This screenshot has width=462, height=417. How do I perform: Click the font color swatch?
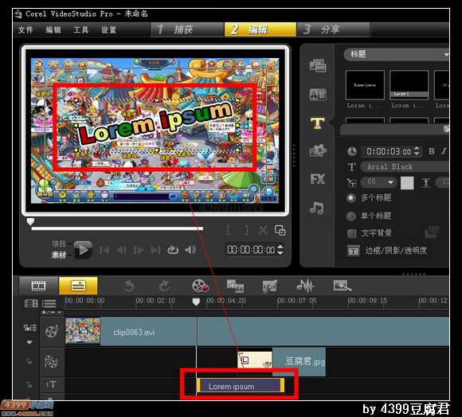[407, 182]
